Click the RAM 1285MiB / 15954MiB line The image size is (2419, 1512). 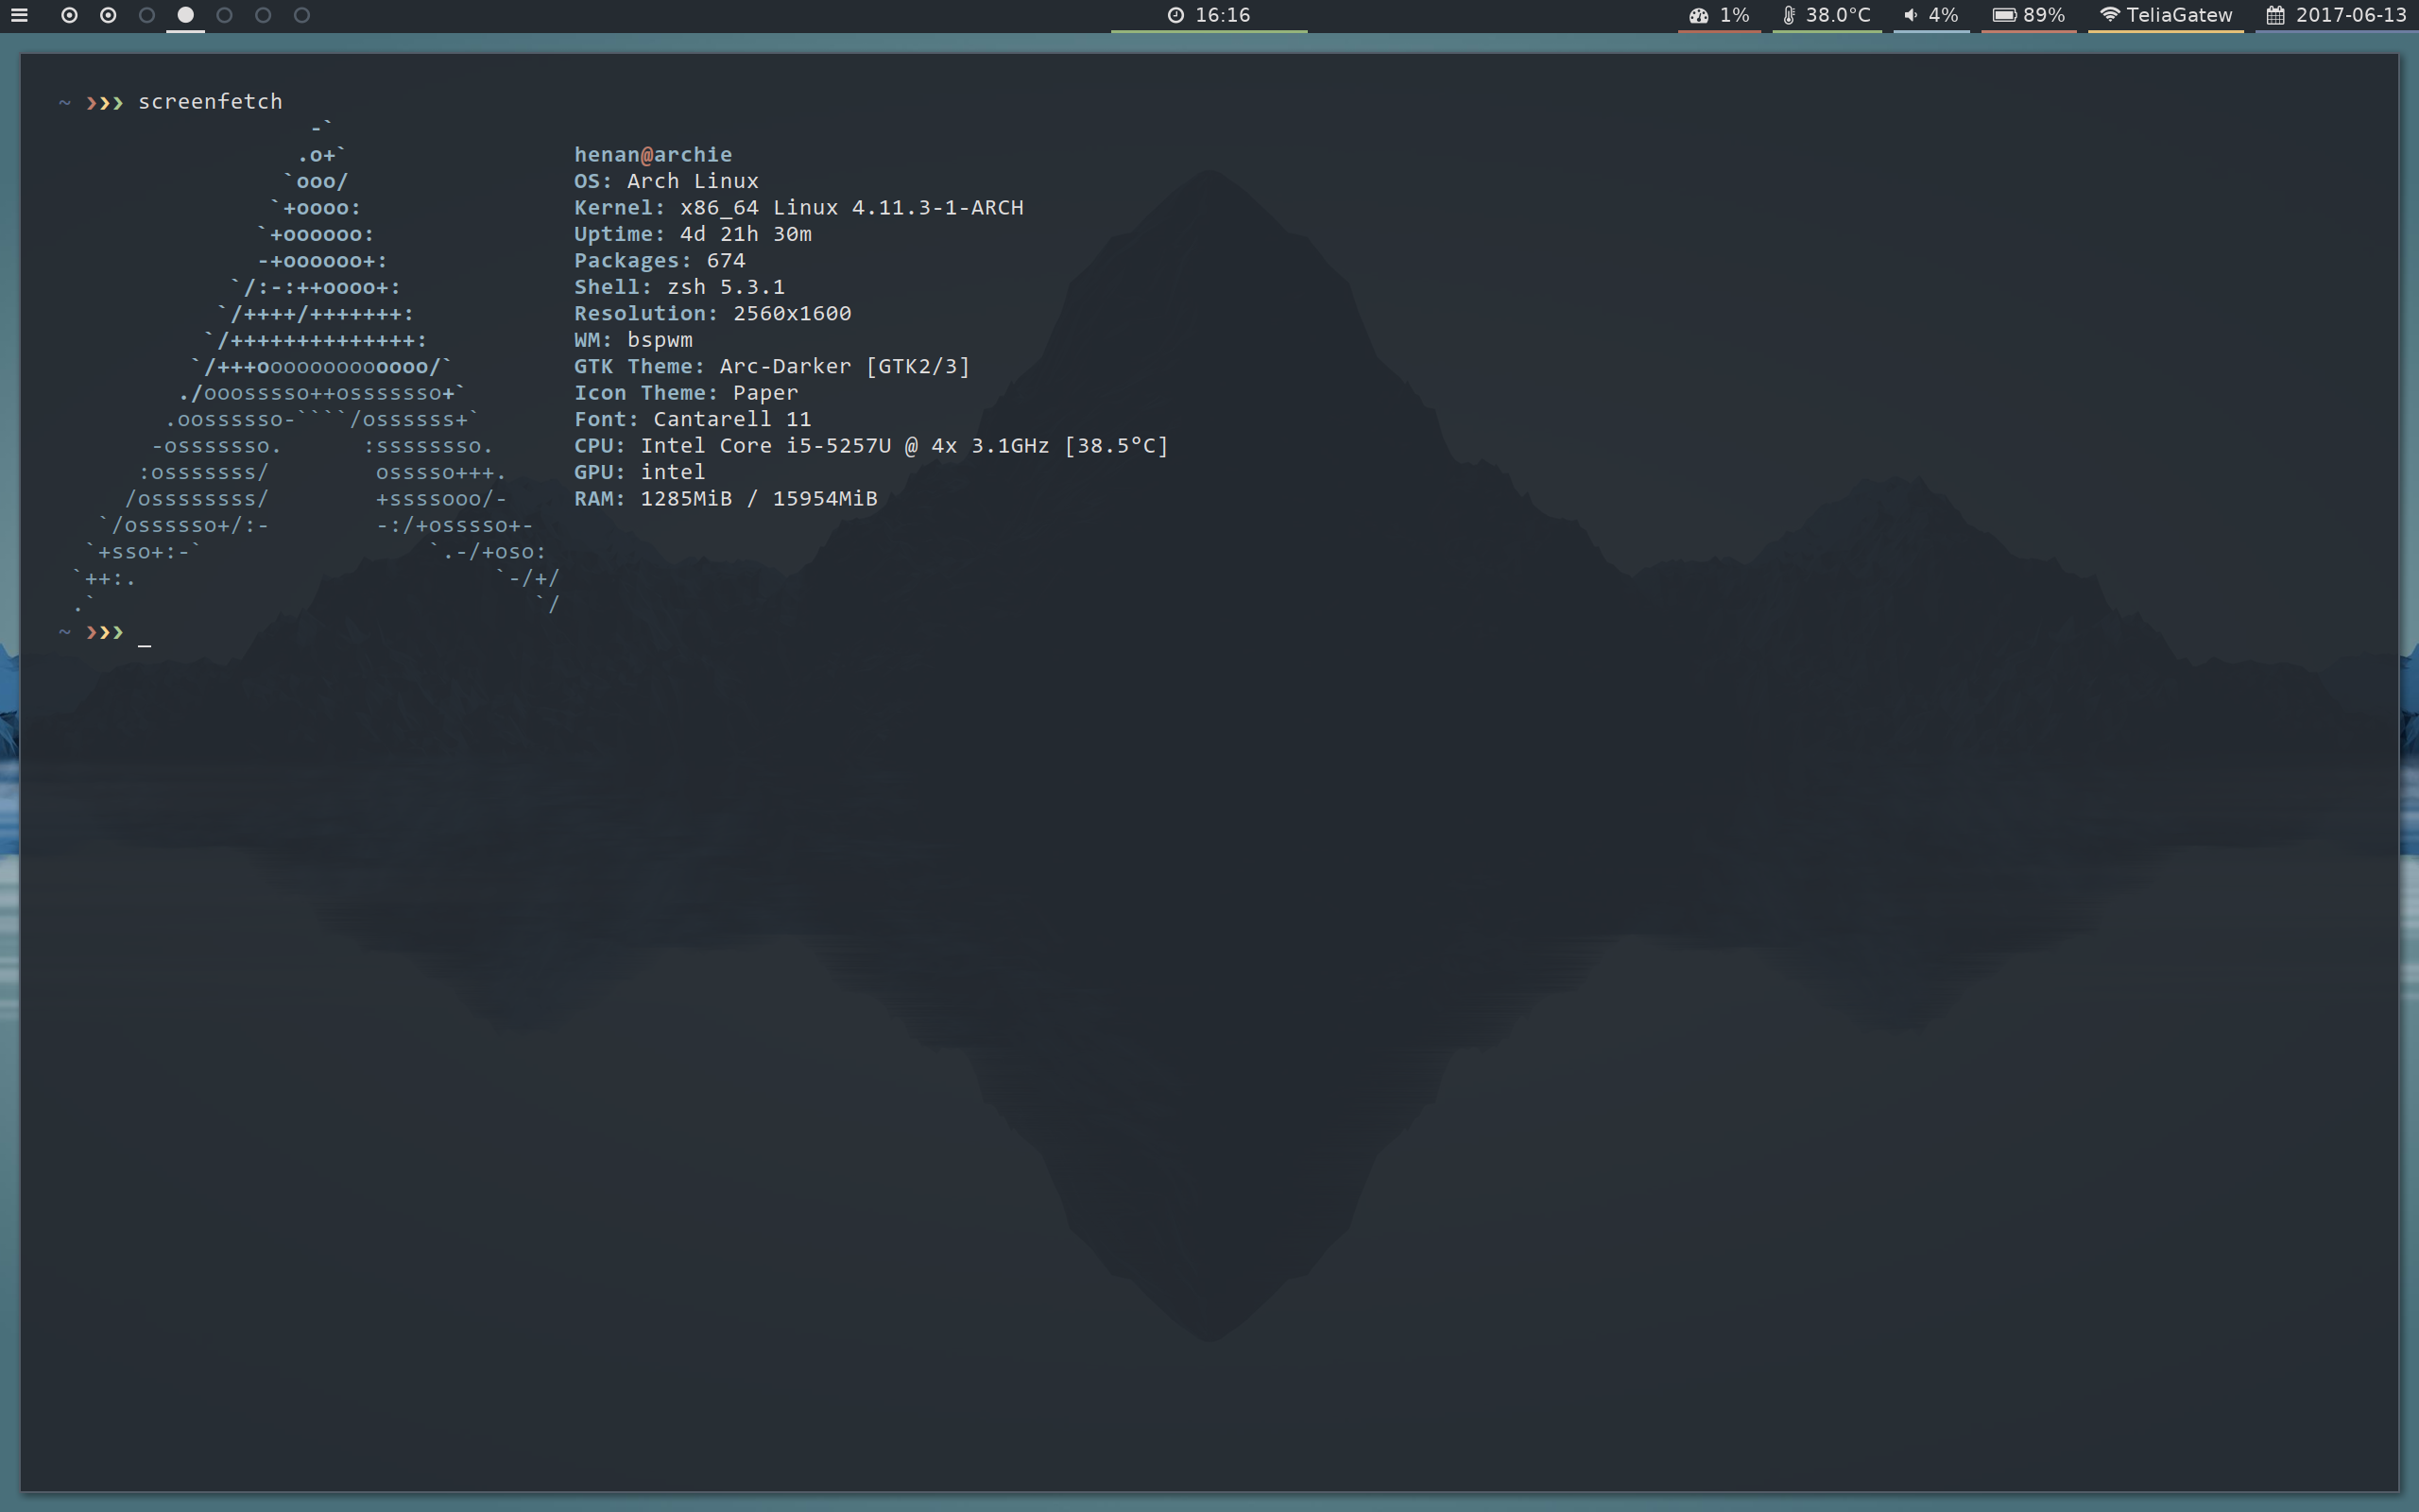click(726, 499)
